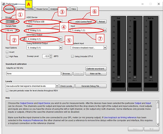The width and height of the screenshot is (163, 134).
Task: Check the Using Unicode UTF-8 option
Action: click(73, 56)
